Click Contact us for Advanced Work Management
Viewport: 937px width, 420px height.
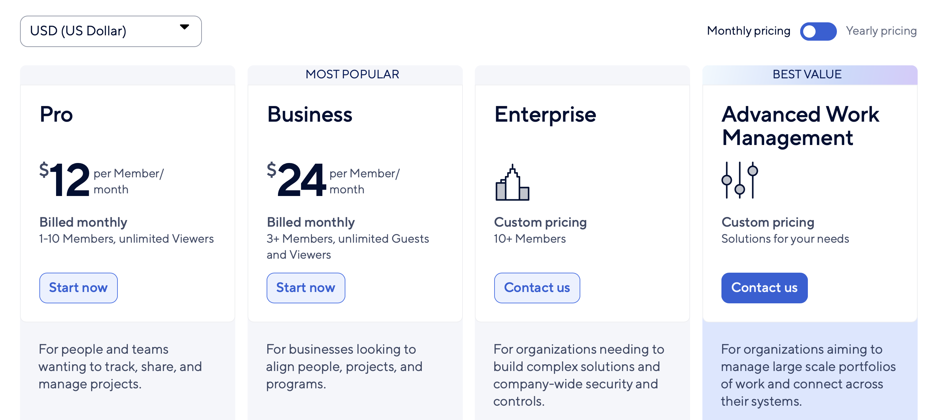[764, 288]
